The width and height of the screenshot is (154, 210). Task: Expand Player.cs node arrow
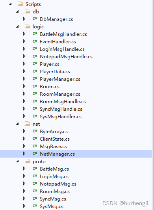(x=24, y=64)
